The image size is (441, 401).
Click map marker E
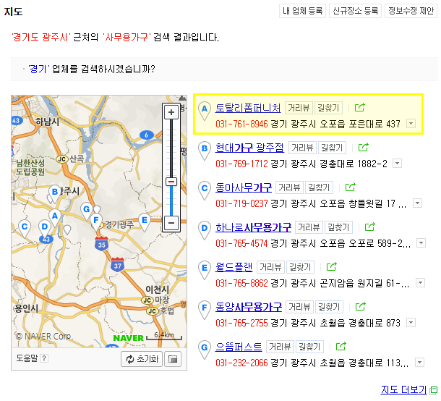tap(145, 221)
